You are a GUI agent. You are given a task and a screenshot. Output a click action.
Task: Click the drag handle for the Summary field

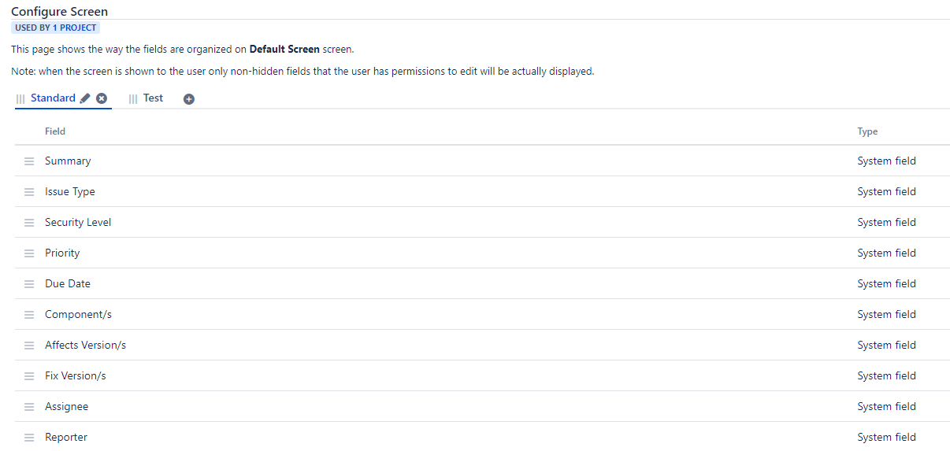[29, 161]
